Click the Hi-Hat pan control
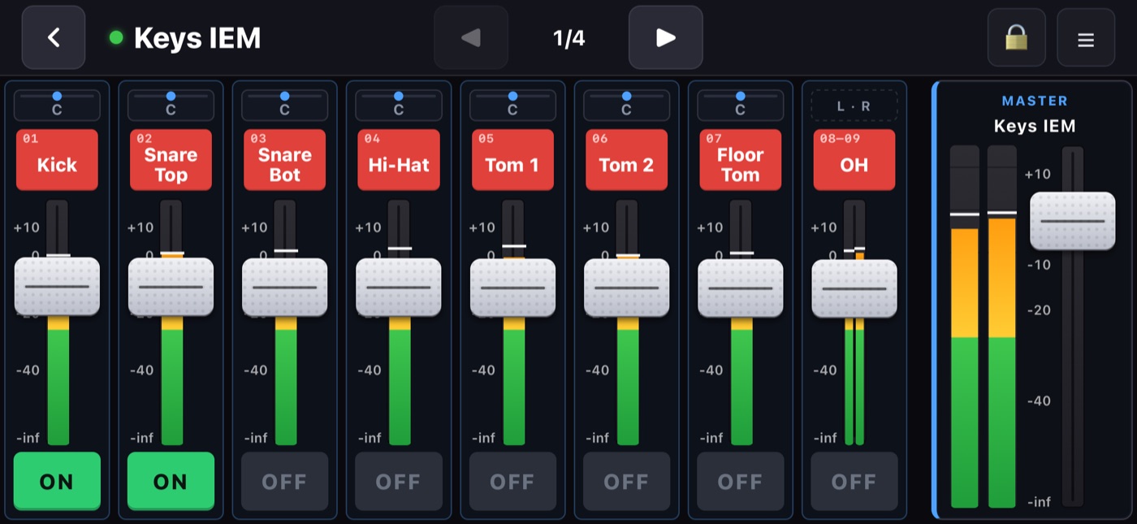This screenshot has width=1137, height=524. click(x=399, y=105)
